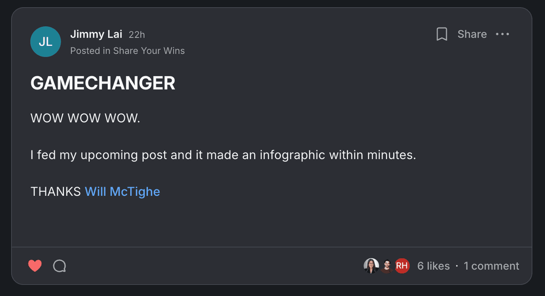Open Jimmy Lai's profile name link

96,34
